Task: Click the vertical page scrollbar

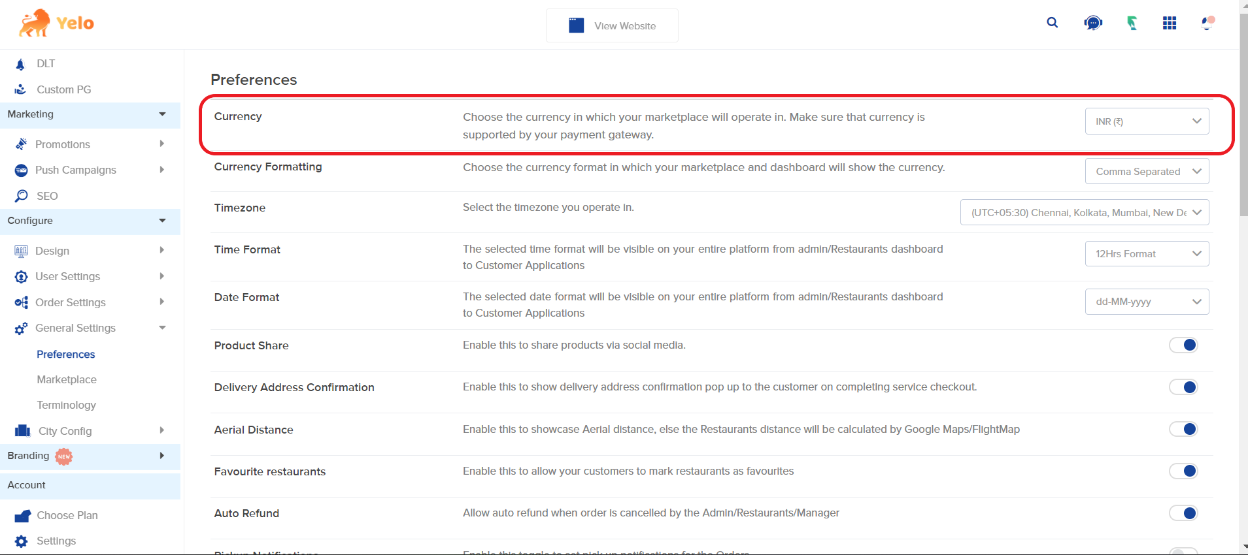Action: (1243, 131)
